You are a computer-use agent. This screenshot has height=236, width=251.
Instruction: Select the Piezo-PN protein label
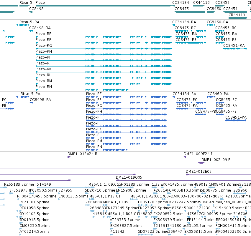point(94,147)
